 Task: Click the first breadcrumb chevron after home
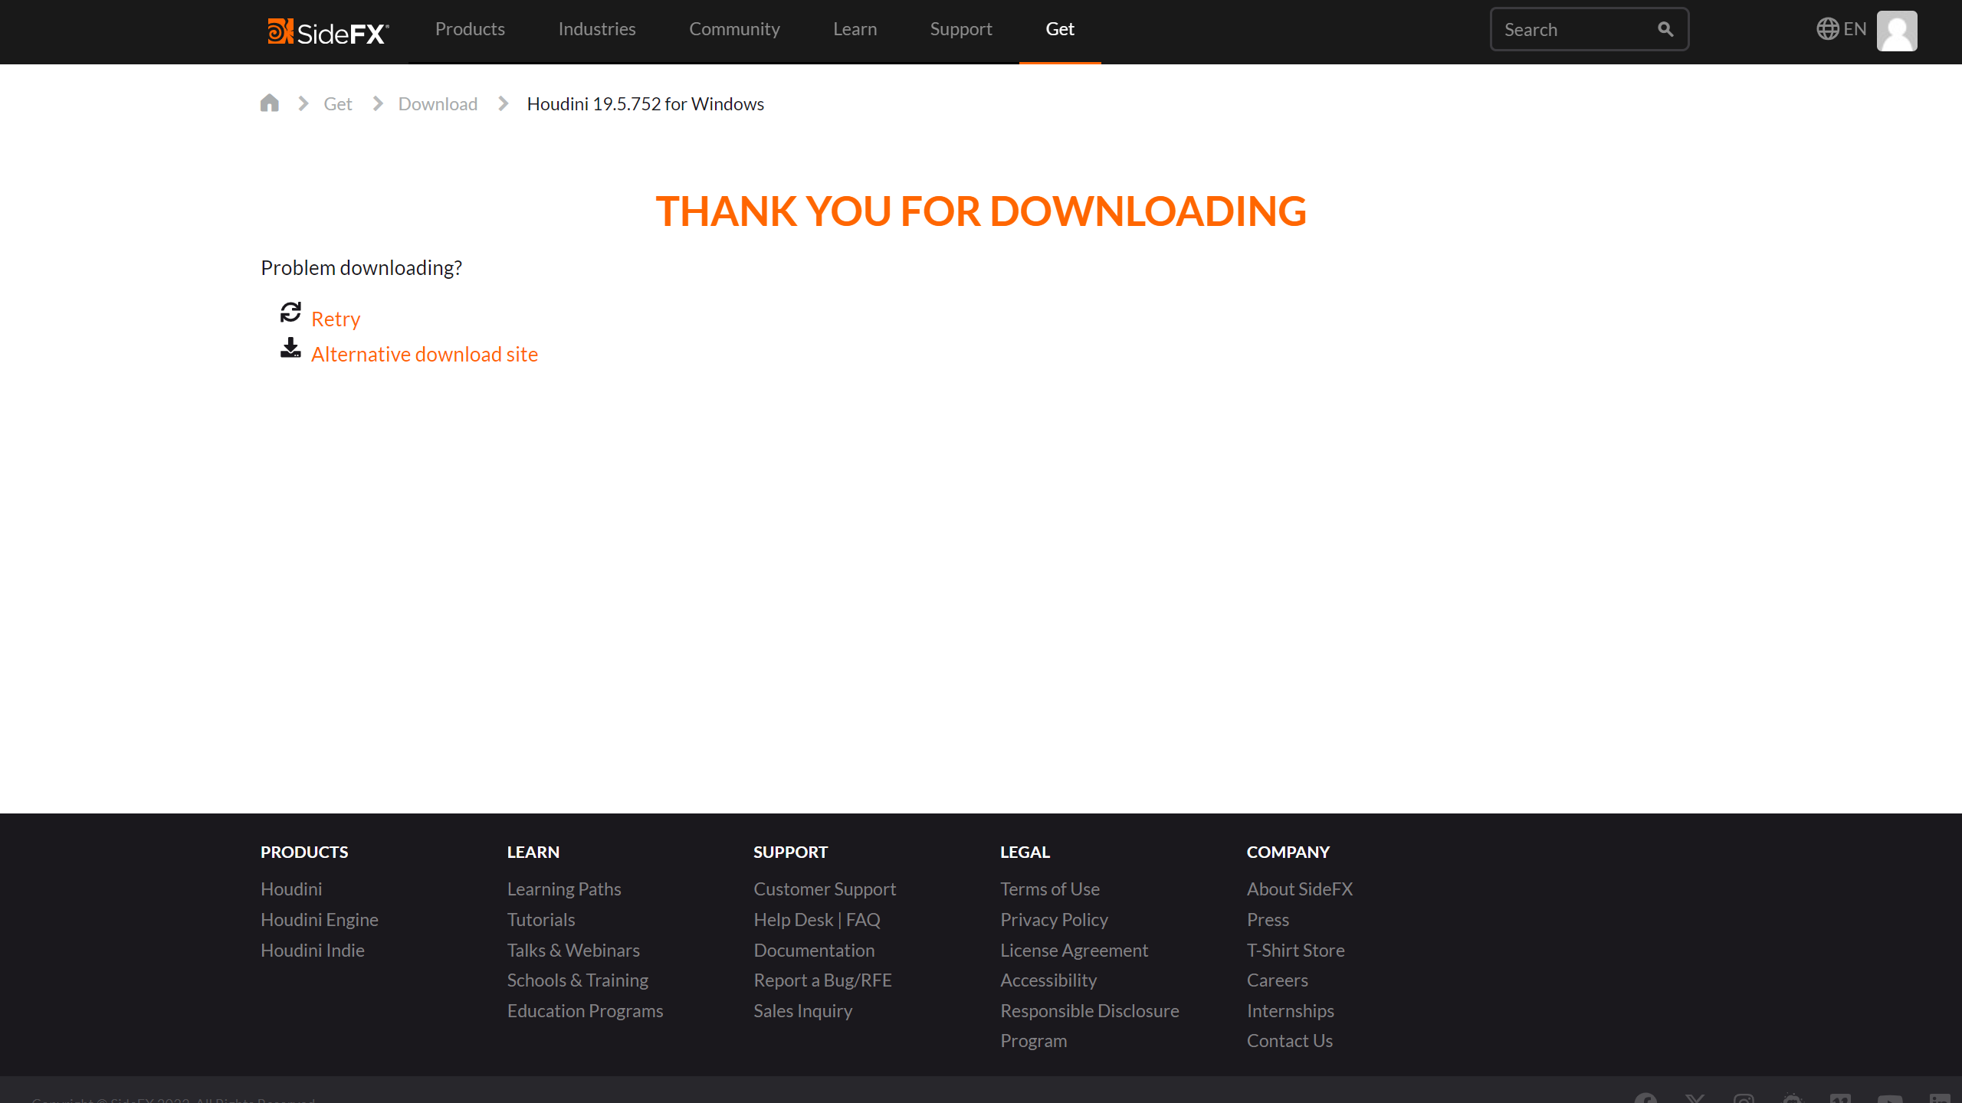[303, 103]
